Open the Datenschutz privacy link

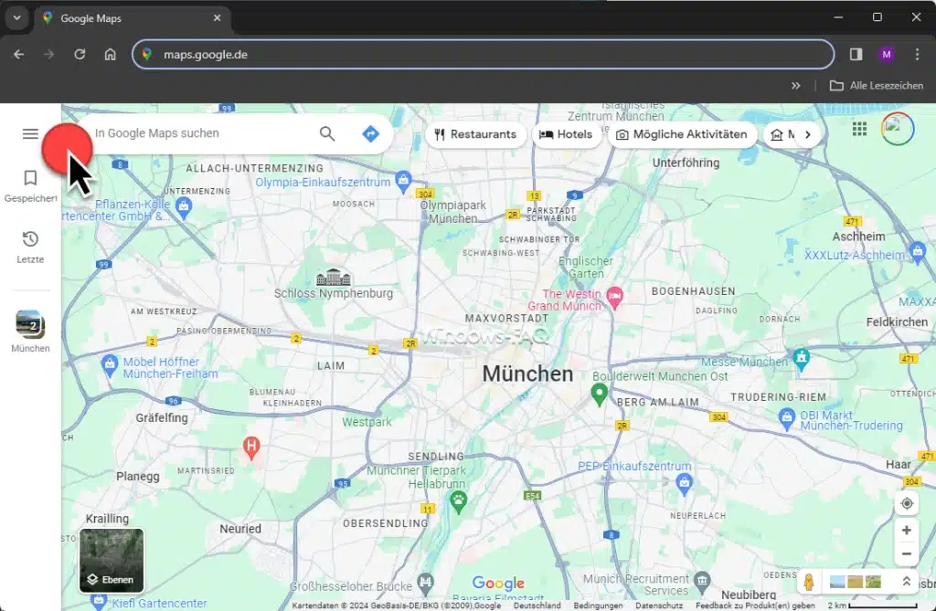coord(658,605)
